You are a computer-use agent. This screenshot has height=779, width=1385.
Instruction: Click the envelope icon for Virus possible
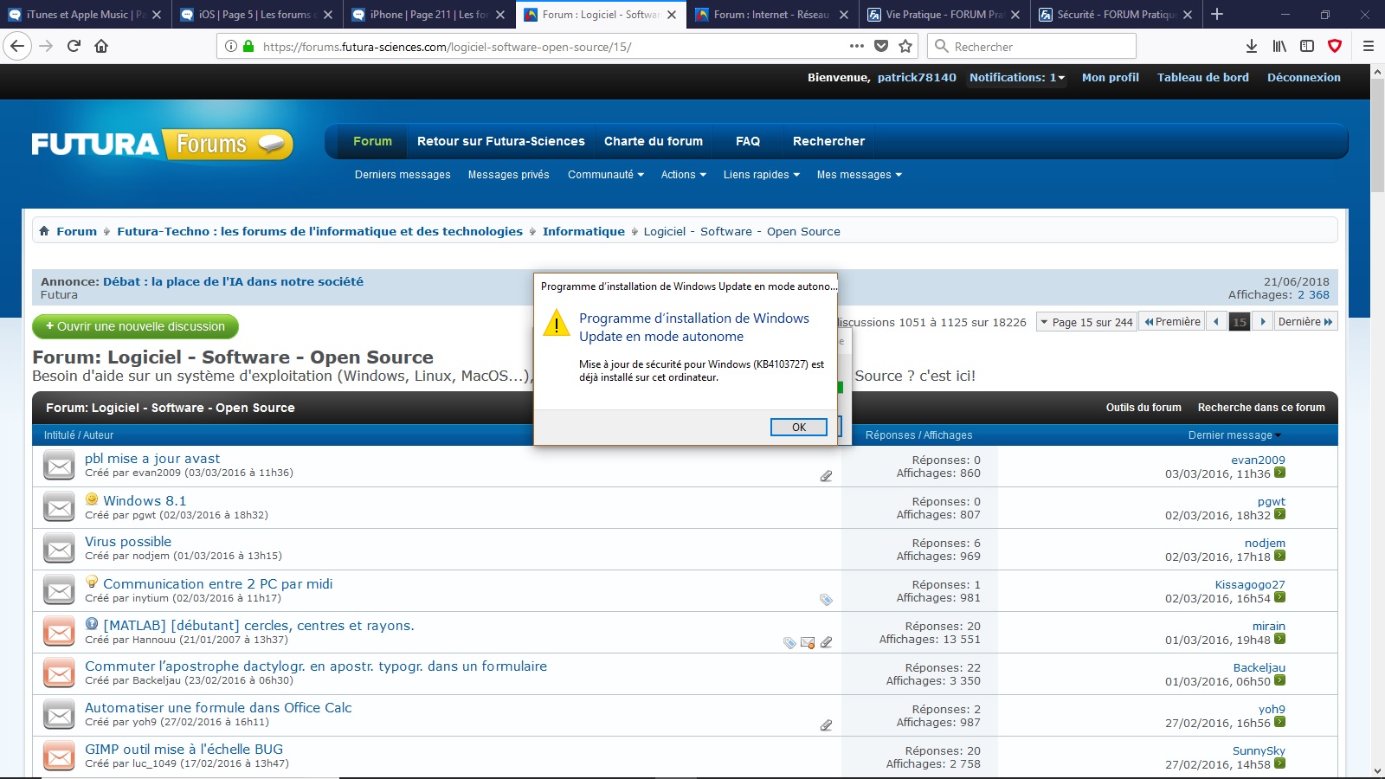[x=59, y=549]
